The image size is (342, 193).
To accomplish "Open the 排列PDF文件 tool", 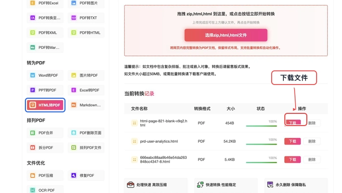I will coord(86,148).
